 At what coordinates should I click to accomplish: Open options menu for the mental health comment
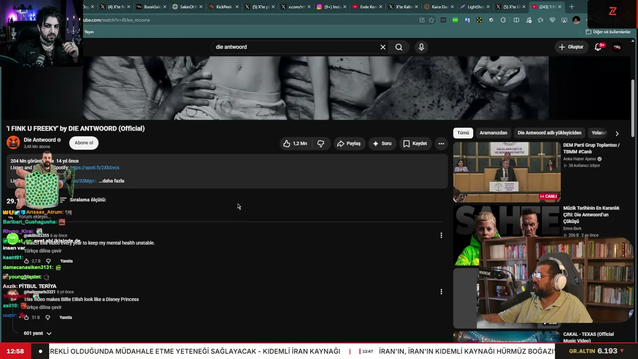[441, 235]
